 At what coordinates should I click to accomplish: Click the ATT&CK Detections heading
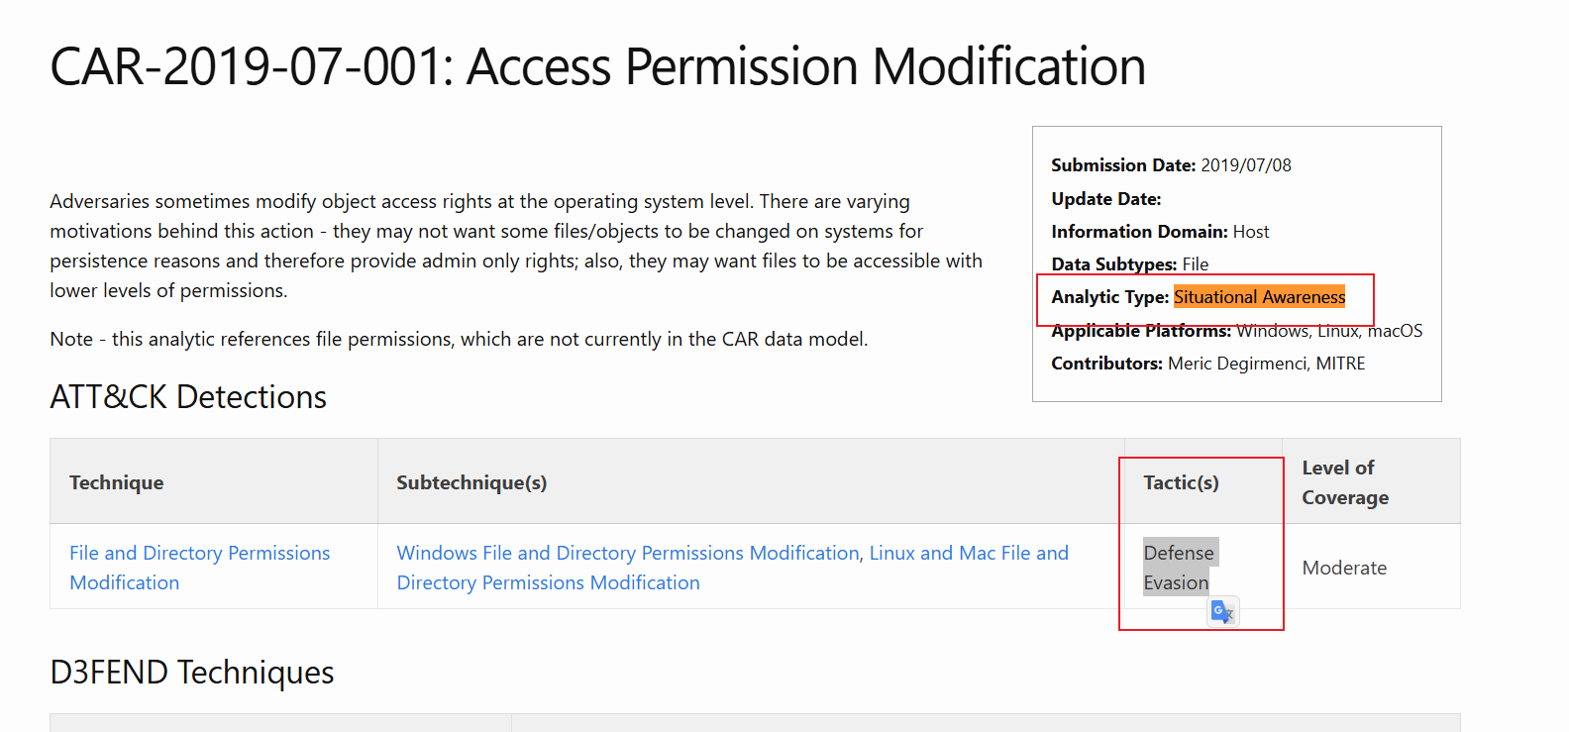(188, 397)
